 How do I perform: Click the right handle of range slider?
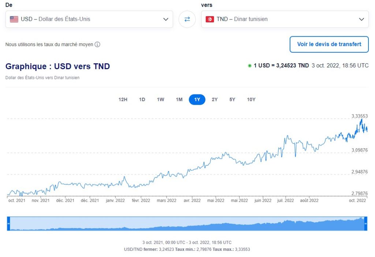click(x=365, y=224)
